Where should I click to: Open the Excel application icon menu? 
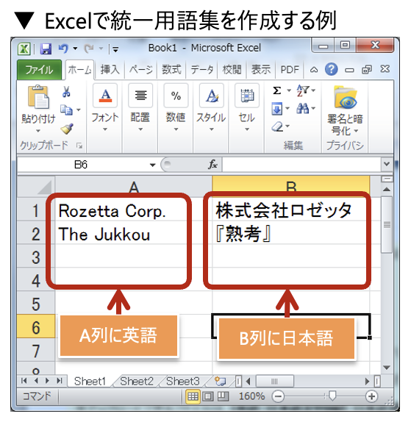[x=24, y=49]
